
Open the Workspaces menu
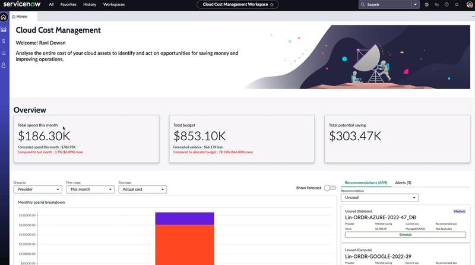[114, 5]
